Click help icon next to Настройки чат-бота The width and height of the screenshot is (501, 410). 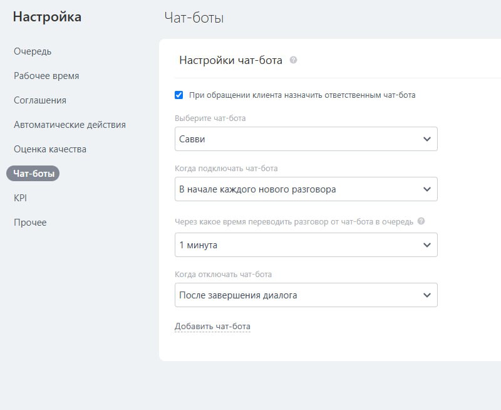click(x=294, y=61)
